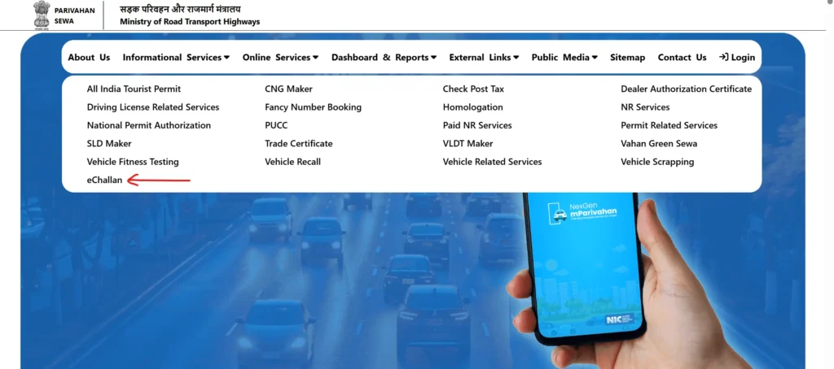Open the Contact Us page

coord(682,58)
